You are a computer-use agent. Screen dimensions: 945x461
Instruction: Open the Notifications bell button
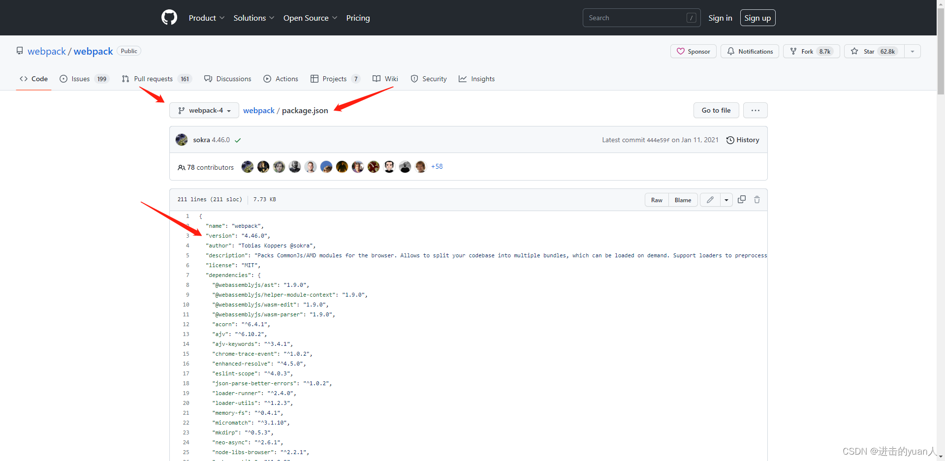point(750,51)
